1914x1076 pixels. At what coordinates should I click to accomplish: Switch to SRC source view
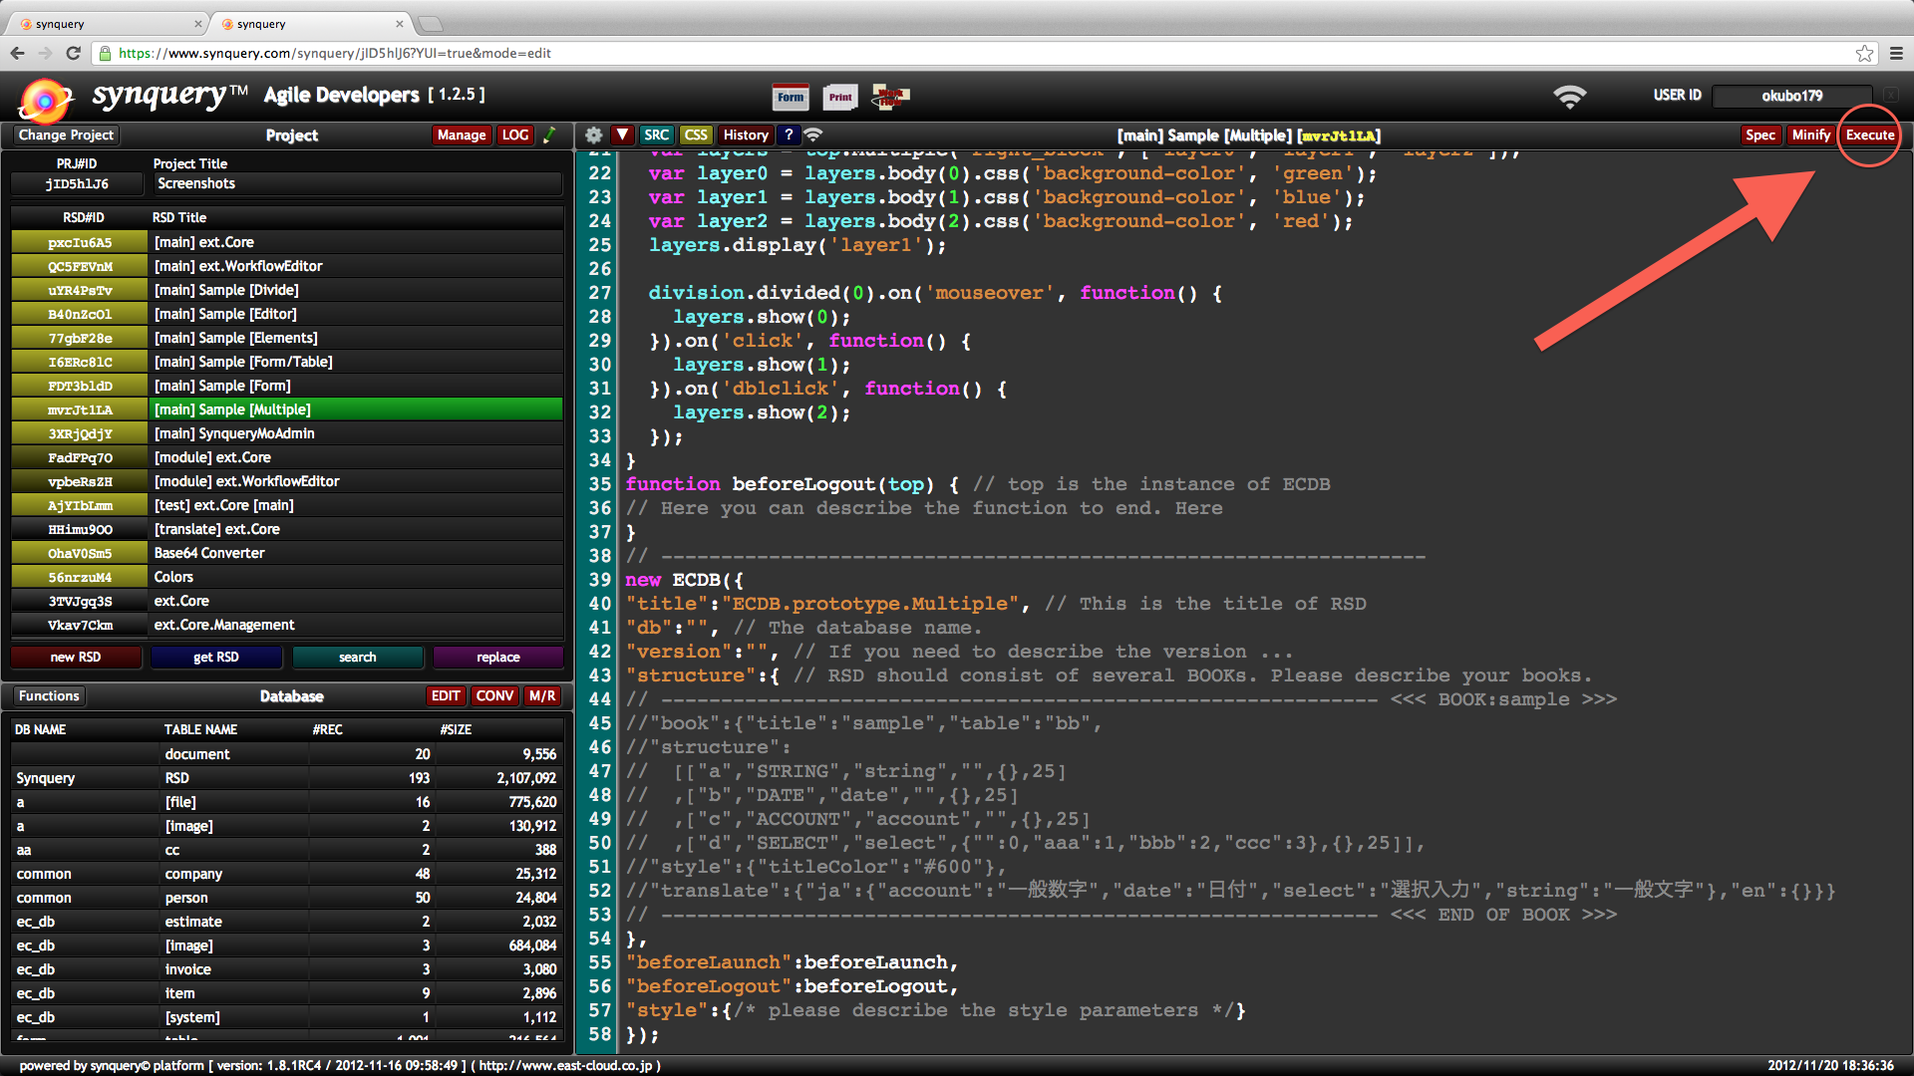tap(656, 134)
